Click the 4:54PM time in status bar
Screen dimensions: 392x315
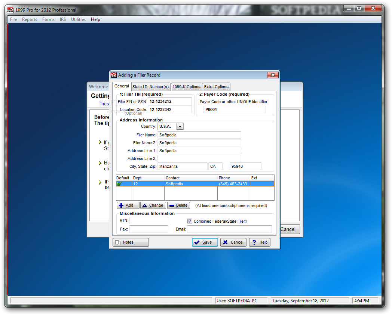pos(365,300)
